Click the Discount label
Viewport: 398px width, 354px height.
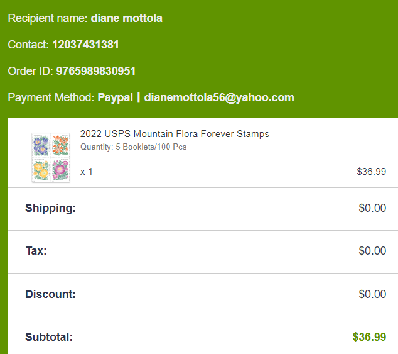tap(50, 294)
